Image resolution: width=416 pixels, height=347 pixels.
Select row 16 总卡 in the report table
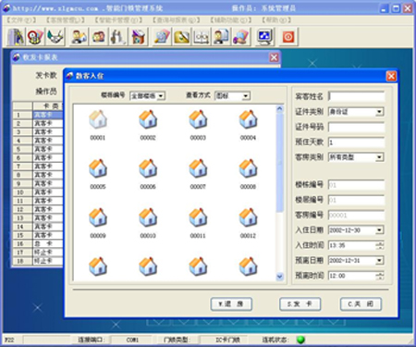pyautogui.click(x=38, y=243)
